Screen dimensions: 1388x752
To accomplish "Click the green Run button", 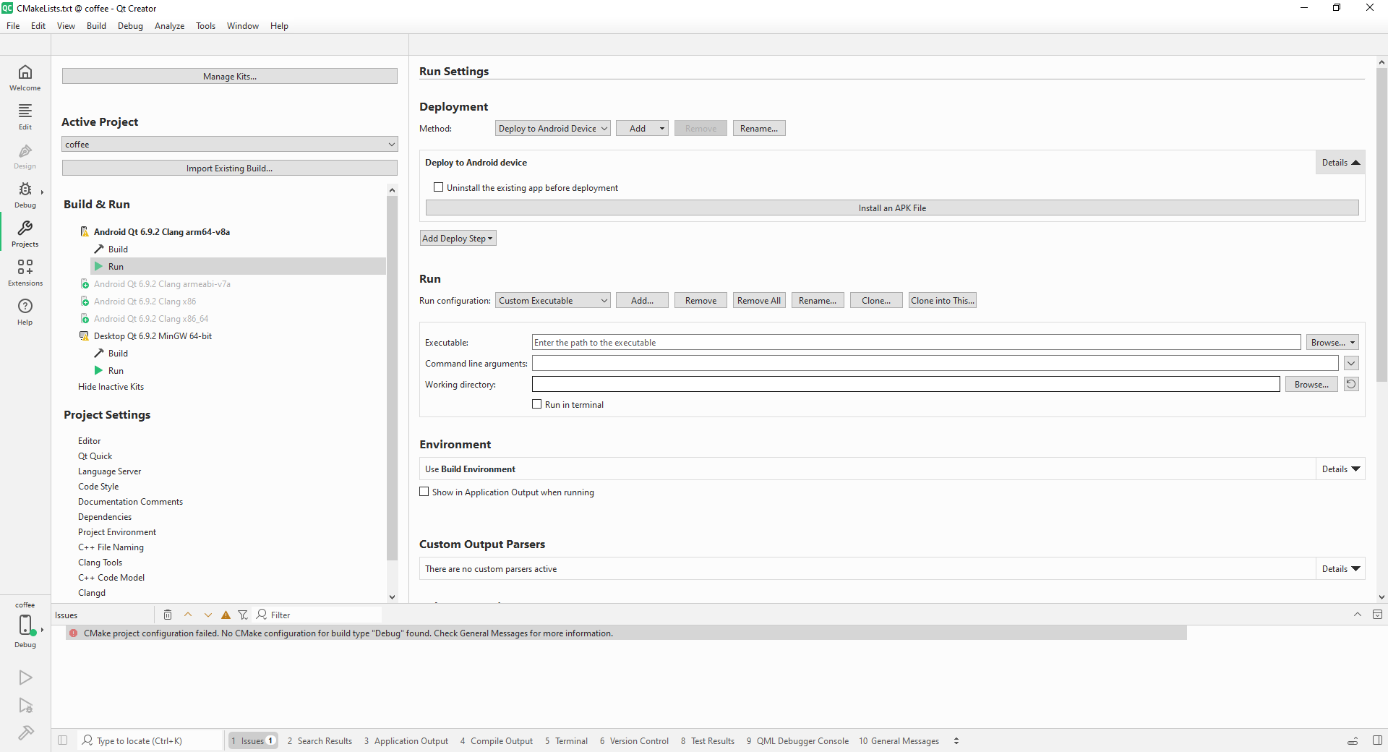I will point(25,678).
